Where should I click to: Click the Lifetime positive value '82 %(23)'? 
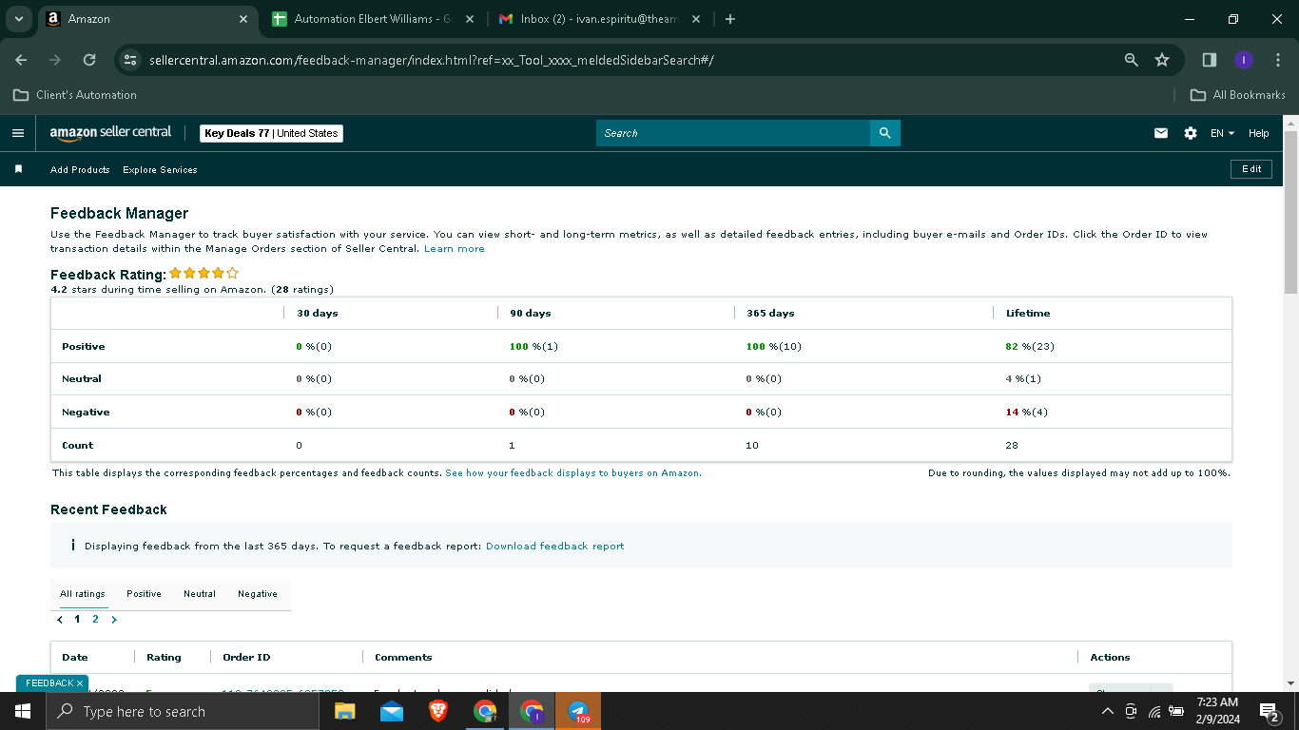pos(1030,347)
